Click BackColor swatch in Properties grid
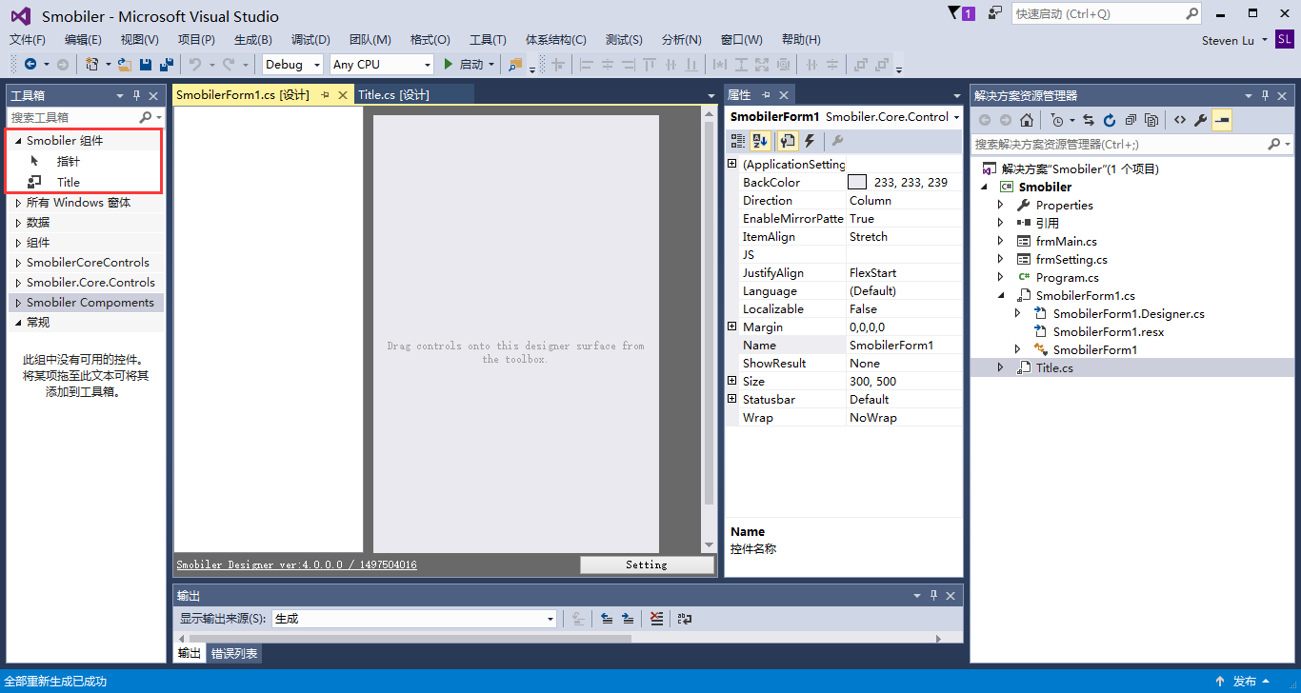Screen dimensions: 1301x693 point(857,182)
